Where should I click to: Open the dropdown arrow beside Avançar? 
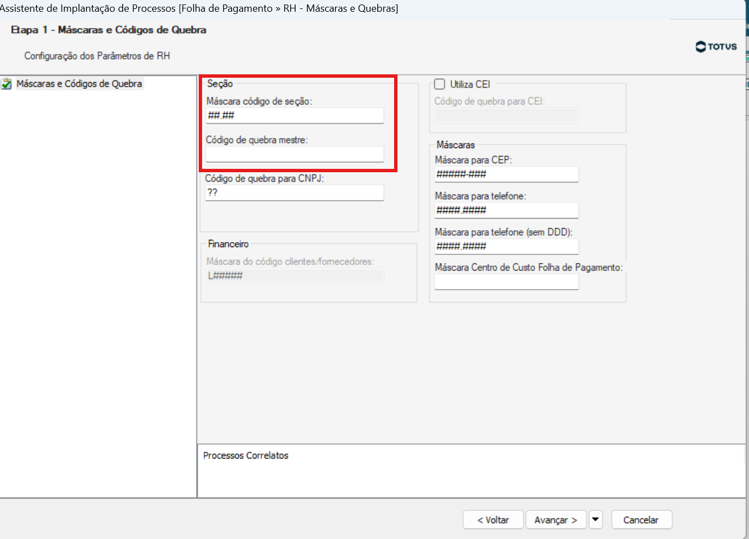596,520
